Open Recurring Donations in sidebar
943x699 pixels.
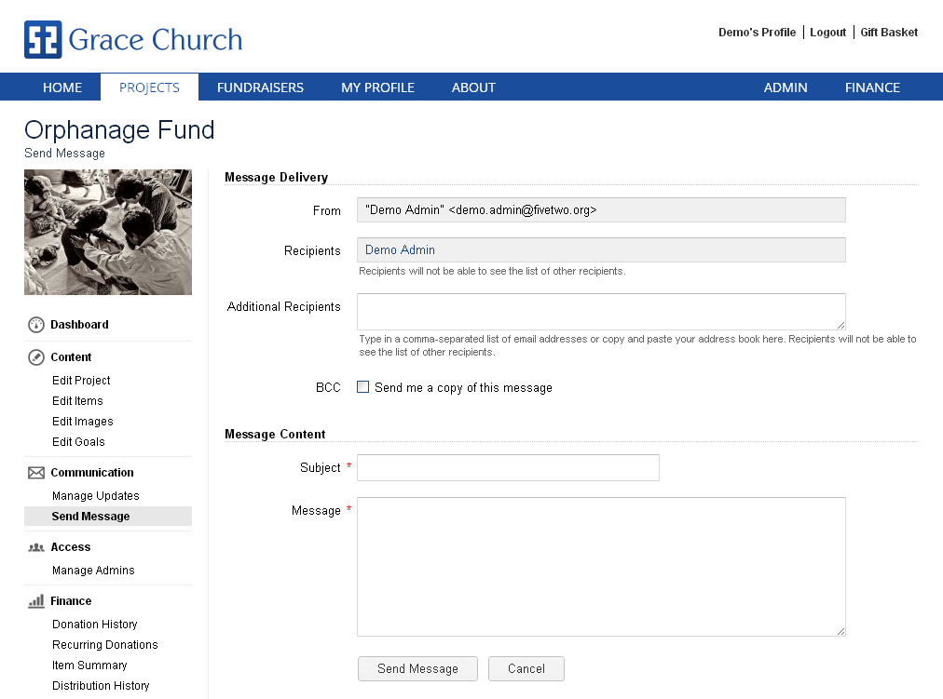click(x=104, y=644)
